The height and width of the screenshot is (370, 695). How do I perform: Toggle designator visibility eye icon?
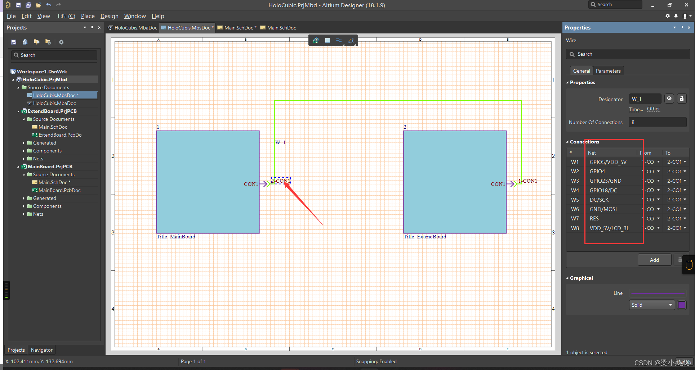pyautogui.click(x=669, y=99)
